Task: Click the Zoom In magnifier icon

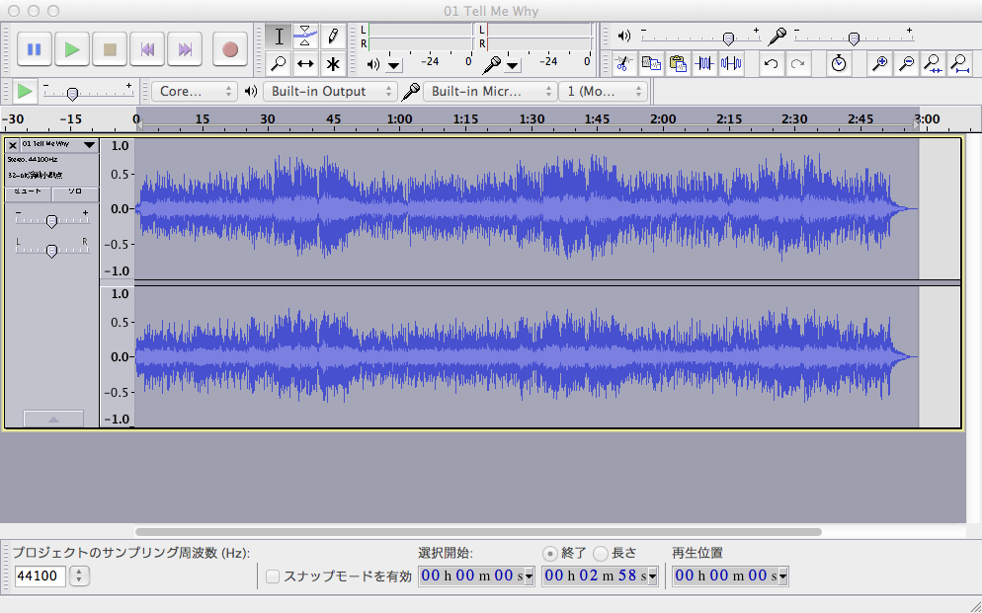Action: 878,63
